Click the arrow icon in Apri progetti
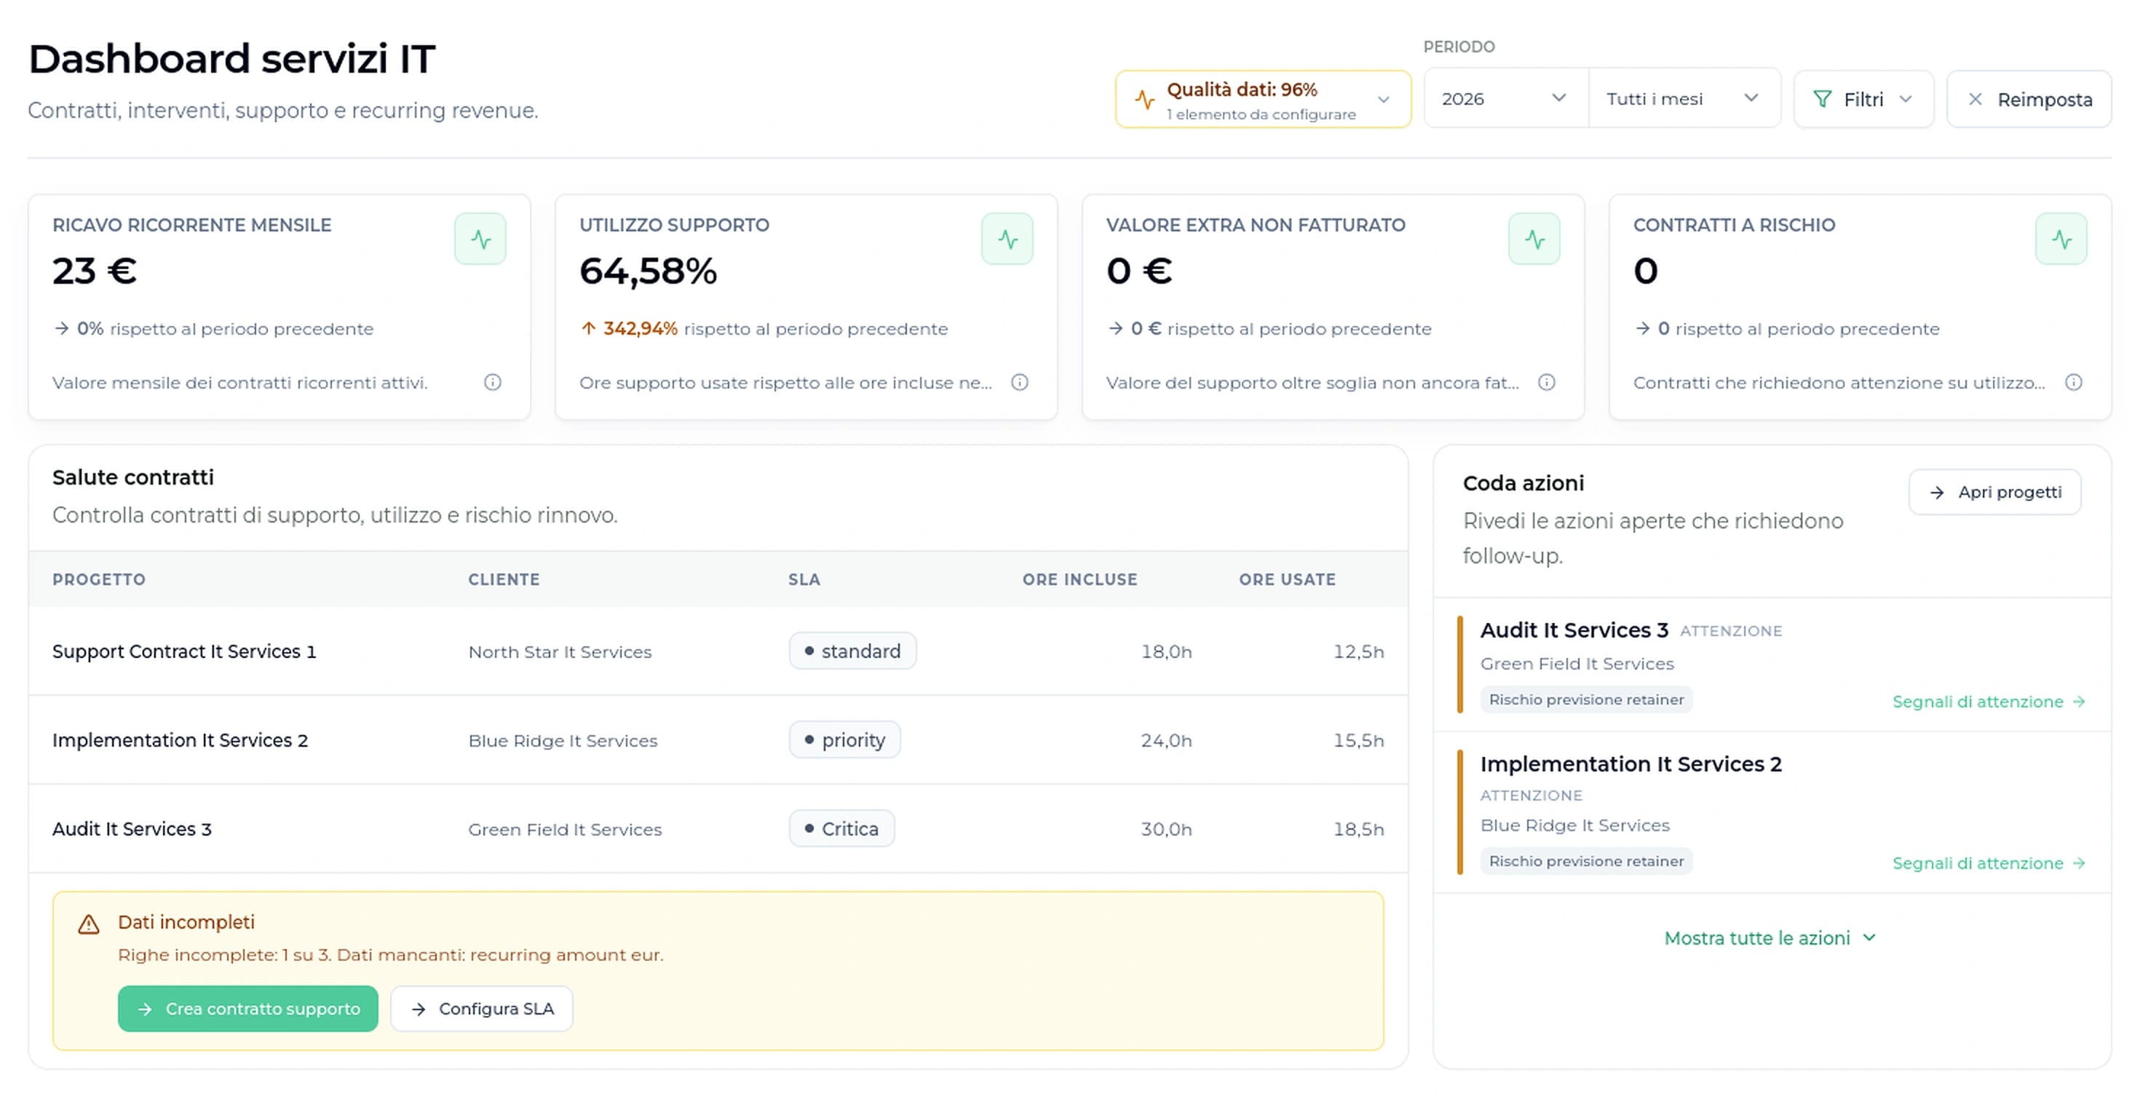 (1937, 493)
